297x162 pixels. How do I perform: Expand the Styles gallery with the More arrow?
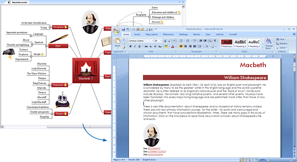tap(263, 47)
